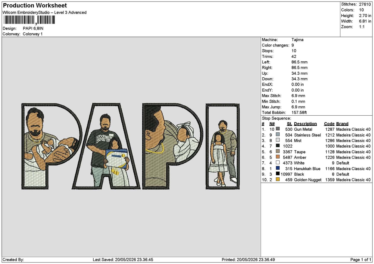Screen dimensions: 374x264
Task: Click the Golden Nugget color swatch
Action: [278, 179]
